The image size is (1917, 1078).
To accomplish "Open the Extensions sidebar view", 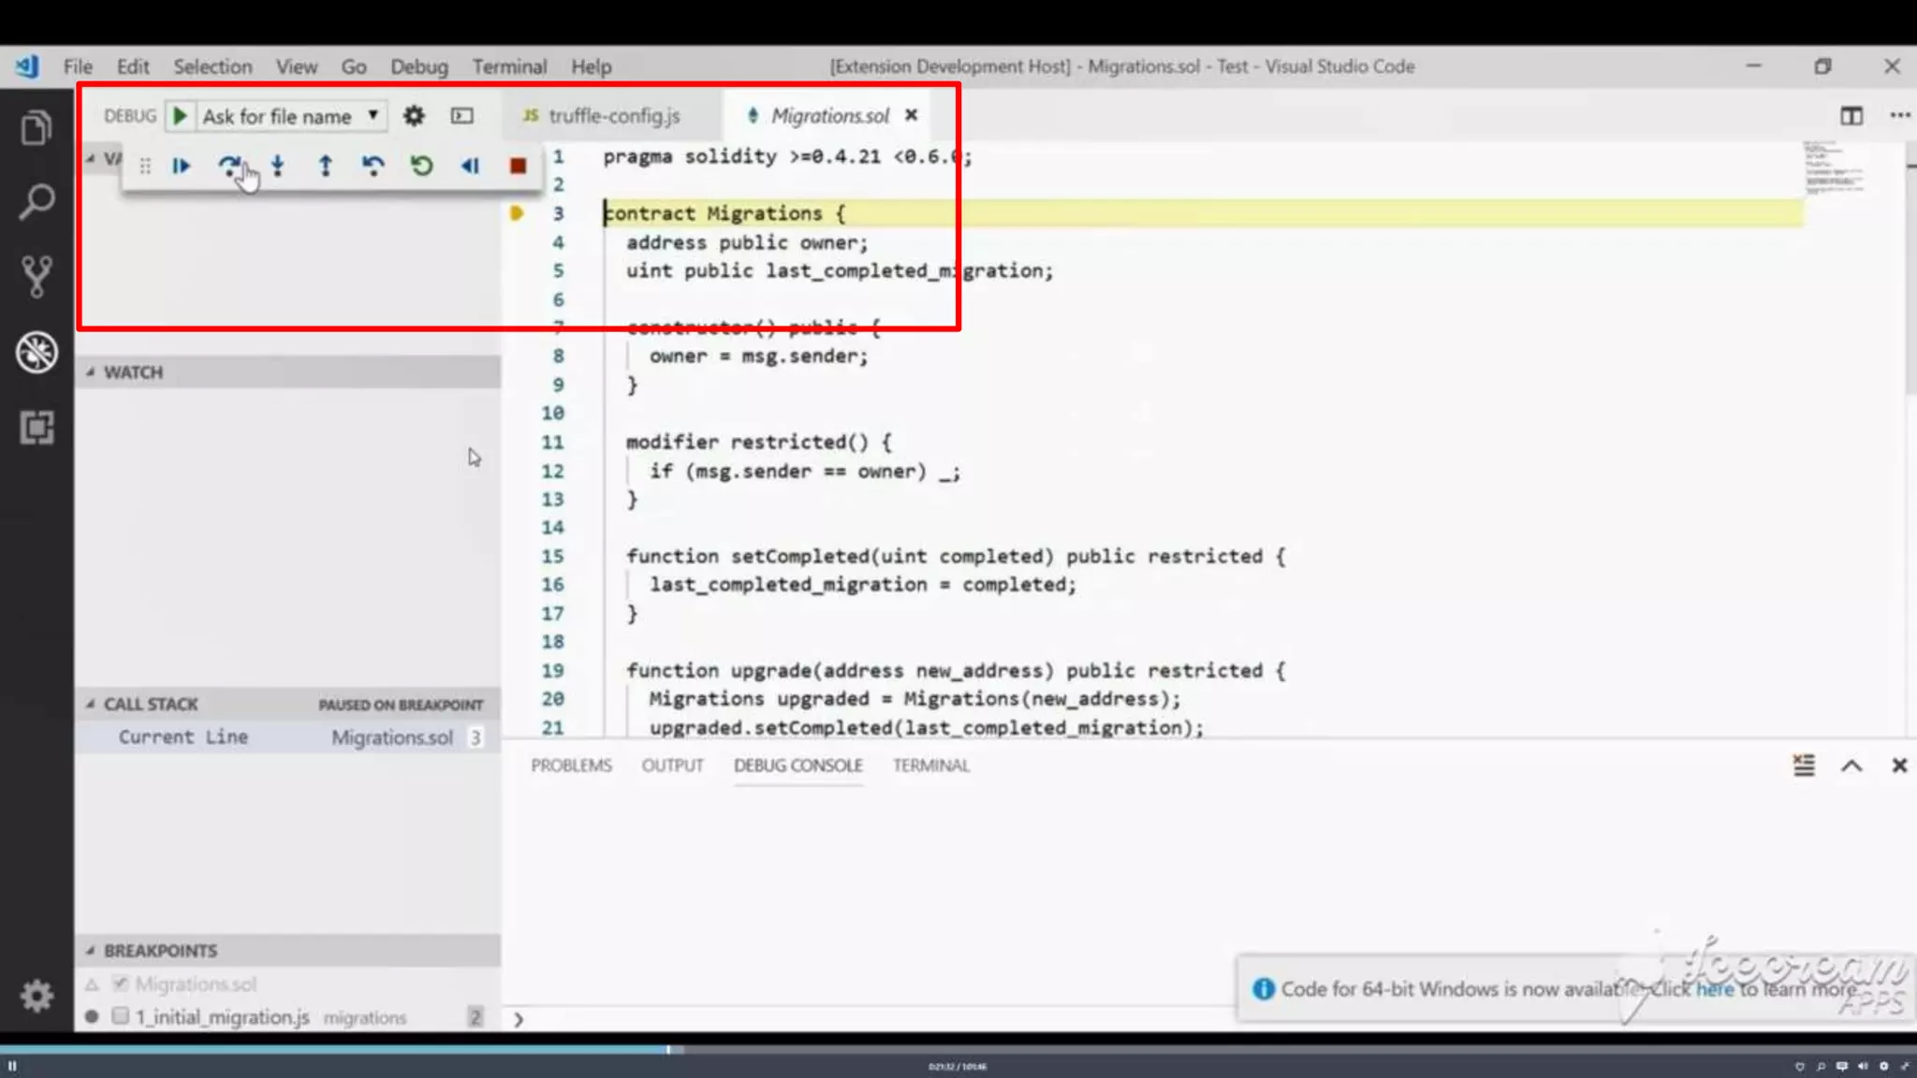I will click(37, 429).
